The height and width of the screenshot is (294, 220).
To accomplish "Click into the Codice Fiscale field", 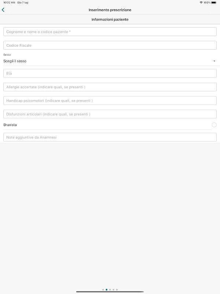I will [110, 45].
